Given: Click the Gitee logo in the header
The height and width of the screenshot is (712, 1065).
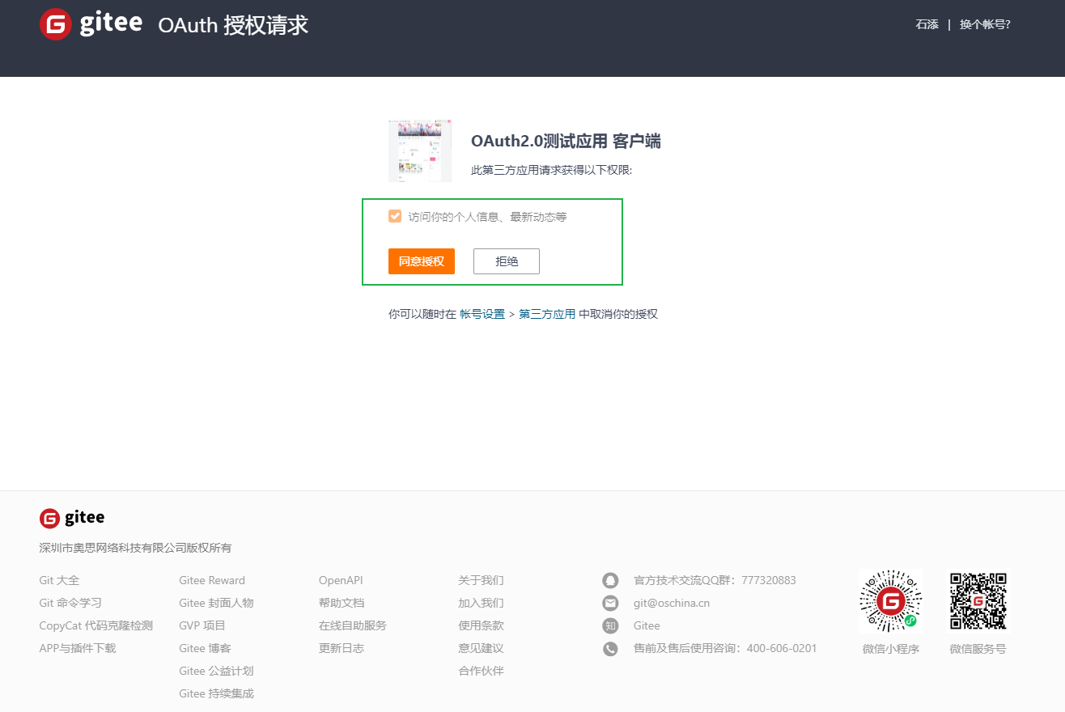Looking at the screenshot, I should point(90,23).
